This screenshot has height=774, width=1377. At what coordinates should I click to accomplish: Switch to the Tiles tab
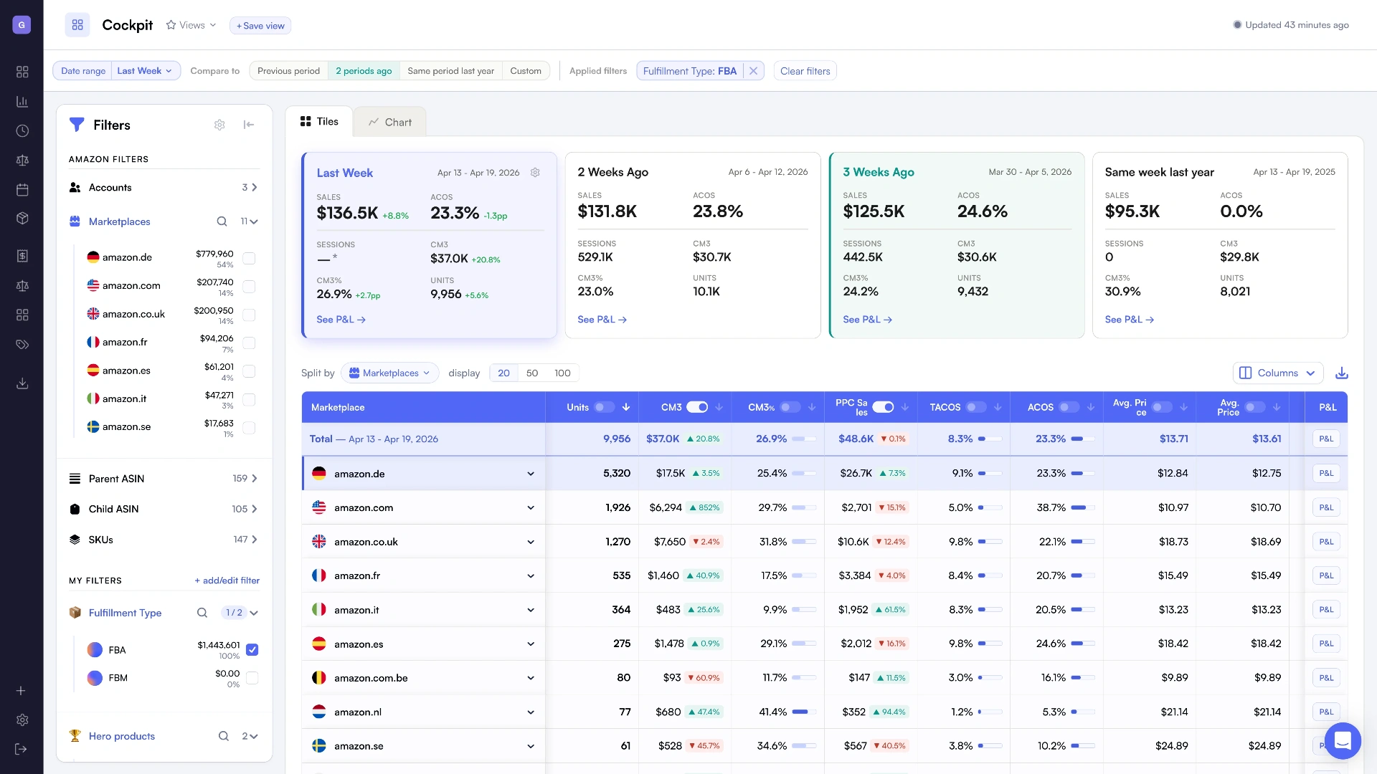pyautogui.click(x=319, y=122)
